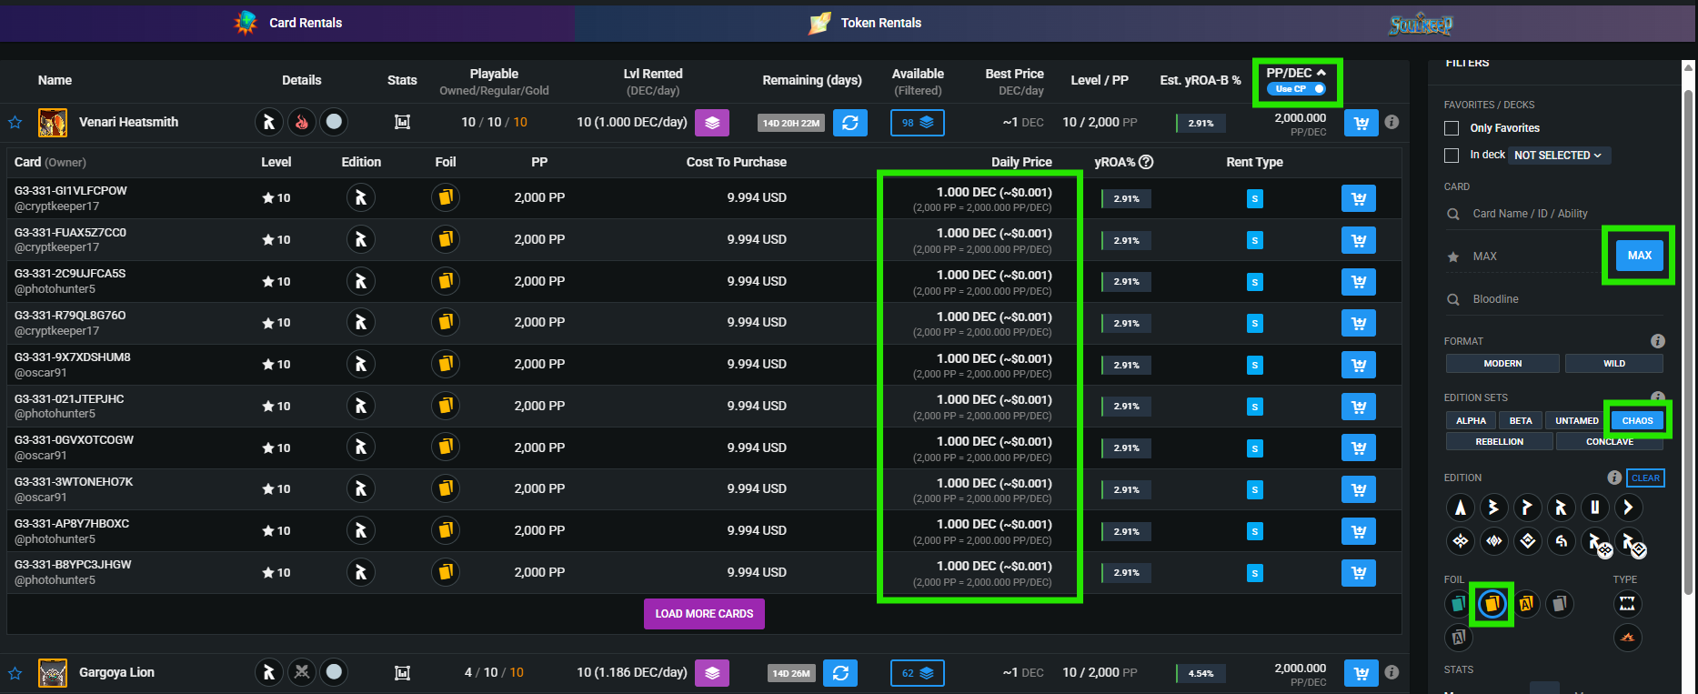Open the NOT SELECTED deck dropdown
The image size is (1698, 694).
1559,156
